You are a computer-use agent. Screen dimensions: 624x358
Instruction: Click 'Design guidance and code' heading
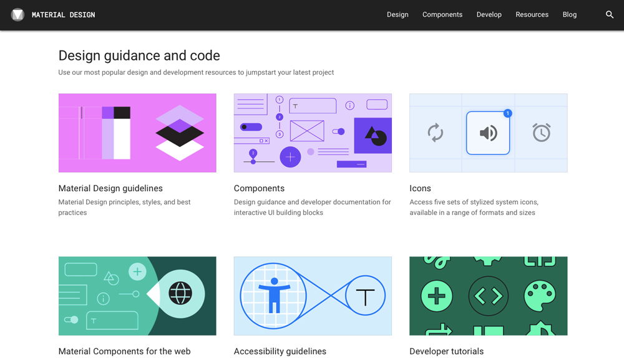pos(139,55)
